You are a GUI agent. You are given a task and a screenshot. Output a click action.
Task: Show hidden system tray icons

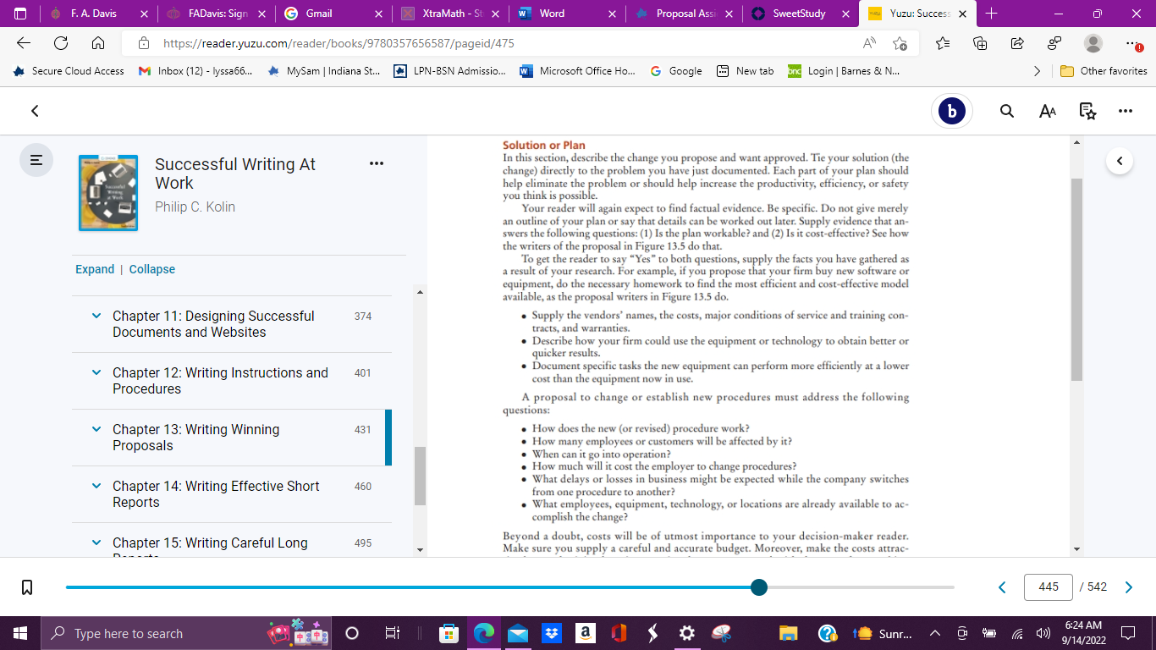[x=935, y=633]
